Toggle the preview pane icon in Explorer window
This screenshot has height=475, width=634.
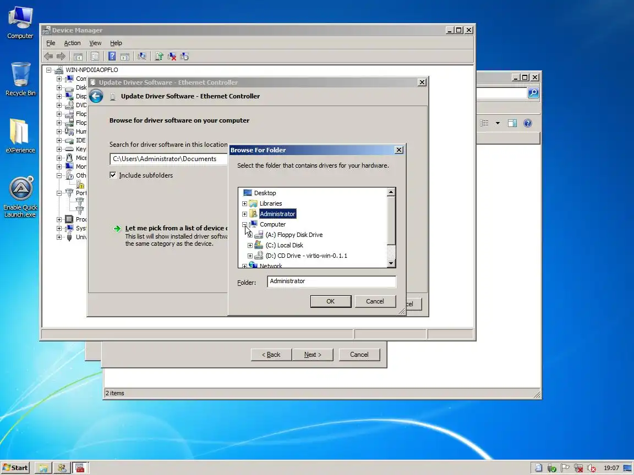(x=512, y=123)
